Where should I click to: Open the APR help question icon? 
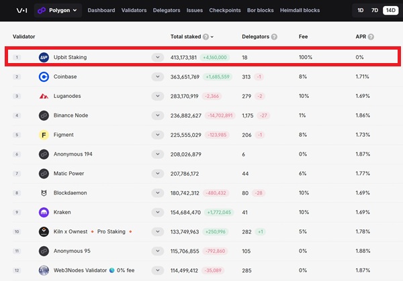371,37
